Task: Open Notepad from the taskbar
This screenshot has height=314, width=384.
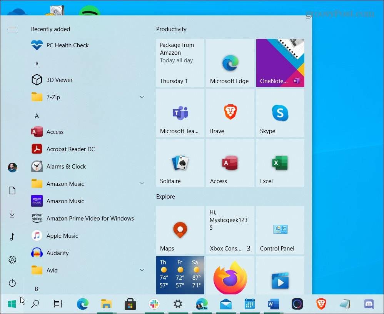Action: pyautogui.click(x=345, y=304)
